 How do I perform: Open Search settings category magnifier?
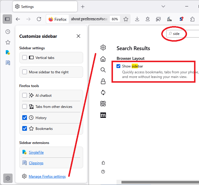click(x=103, y=70)
